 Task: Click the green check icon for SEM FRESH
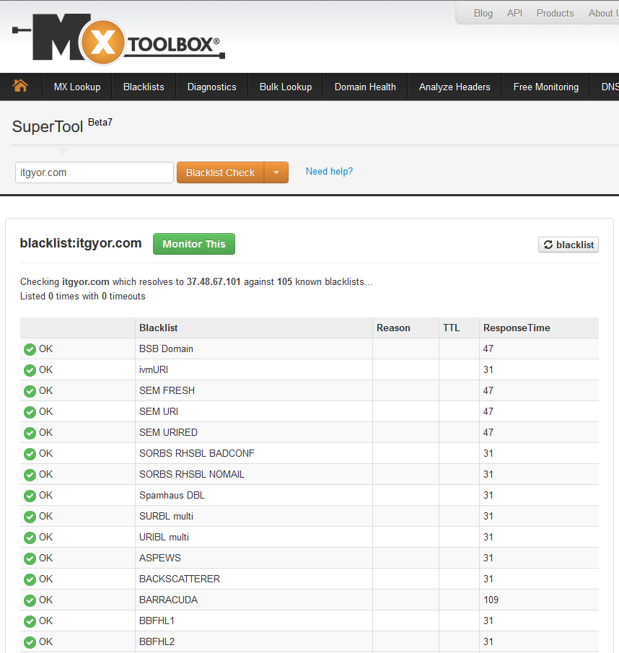30,391
